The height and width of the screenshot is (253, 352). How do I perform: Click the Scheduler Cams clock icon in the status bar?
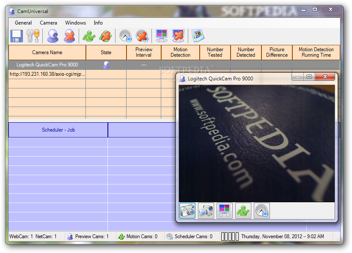[x=170, y=236]
